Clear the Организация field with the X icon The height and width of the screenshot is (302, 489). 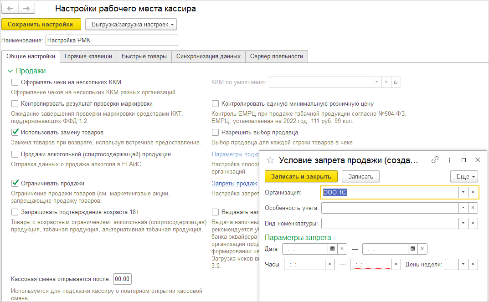(473, 192)
